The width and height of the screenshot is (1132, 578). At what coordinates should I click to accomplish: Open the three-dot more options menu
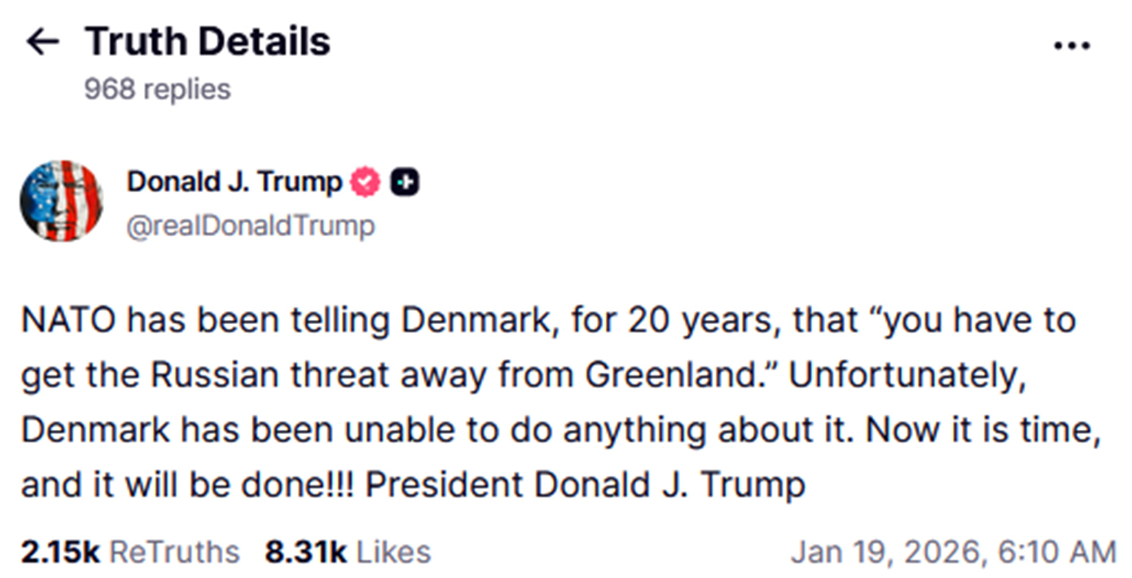(1071, 46)
